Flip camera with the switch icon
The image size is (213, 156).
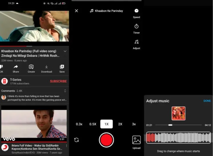click(x=77, y=140)
